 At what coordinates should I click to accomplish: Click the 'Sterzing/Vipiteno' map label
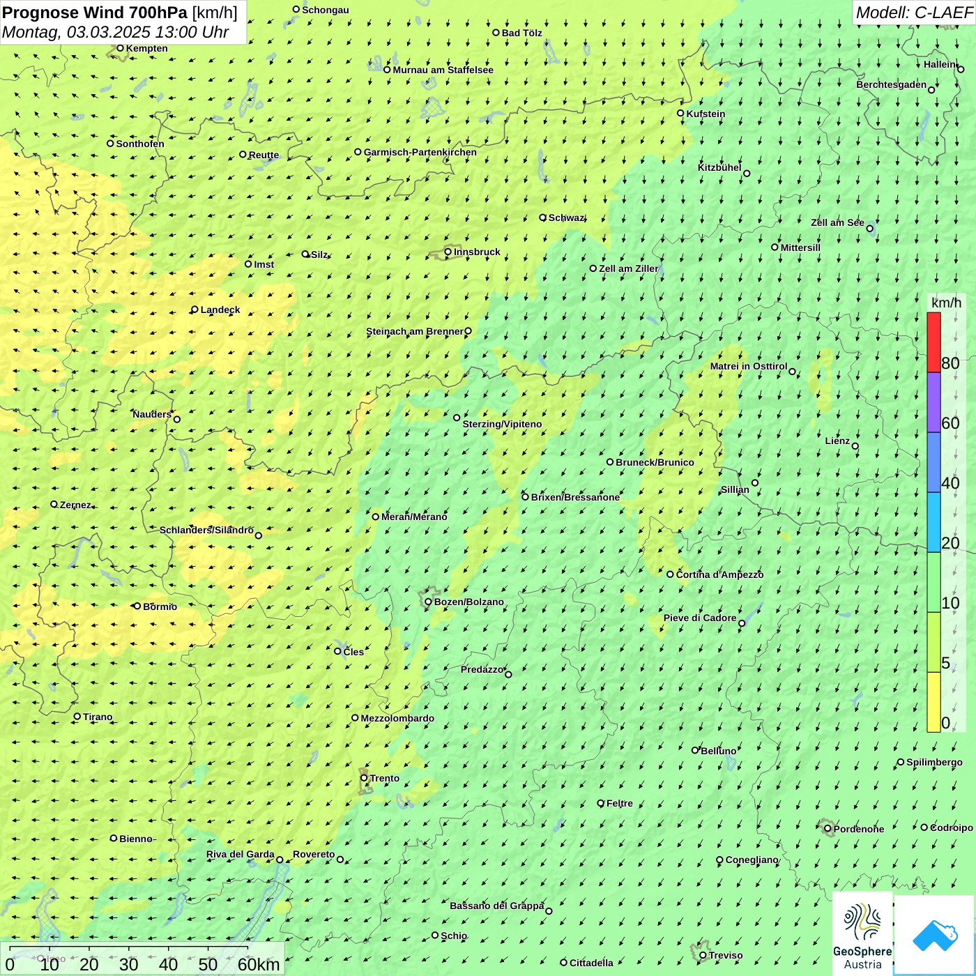[x=502, y=424]
